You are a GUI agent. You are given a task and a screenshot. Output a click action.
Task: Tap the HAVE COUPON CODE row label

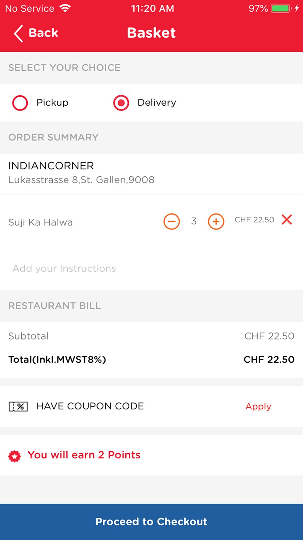pos(90,406)
